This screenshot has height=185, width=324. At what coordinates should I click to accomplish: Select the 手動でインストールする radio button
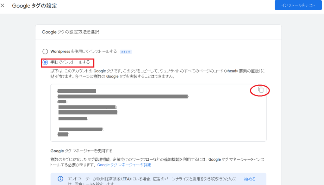45,62
